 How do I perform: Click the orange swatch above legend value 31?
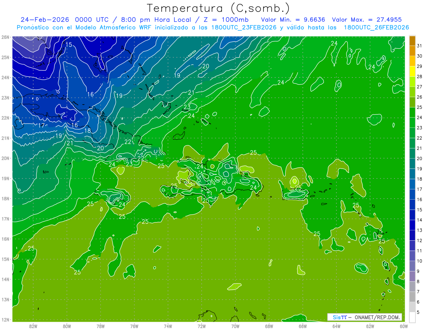point(412,40)
